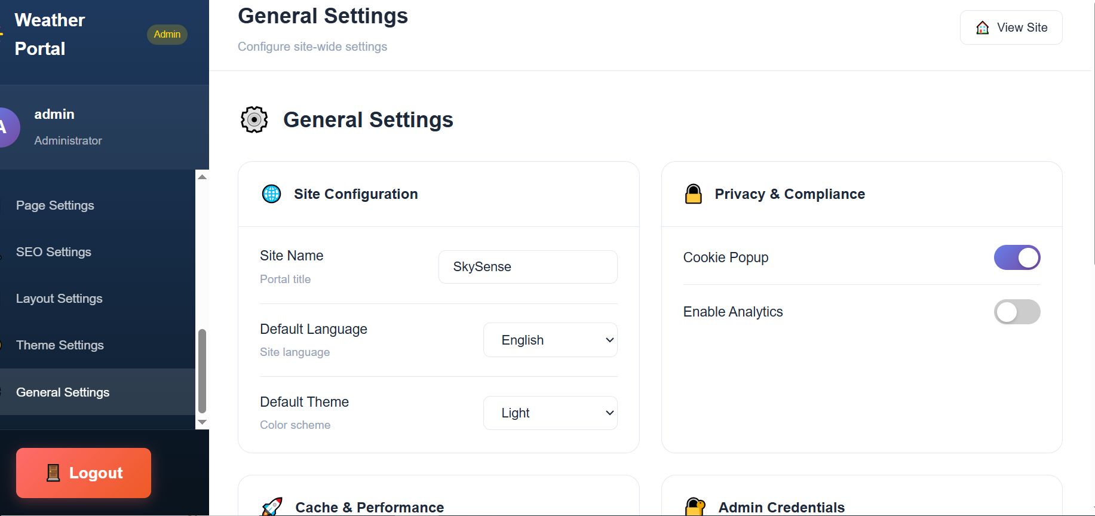Enable the Analytics toggle switch
This screenshot has width=1095, height=516.
[x=1017, y=312]
